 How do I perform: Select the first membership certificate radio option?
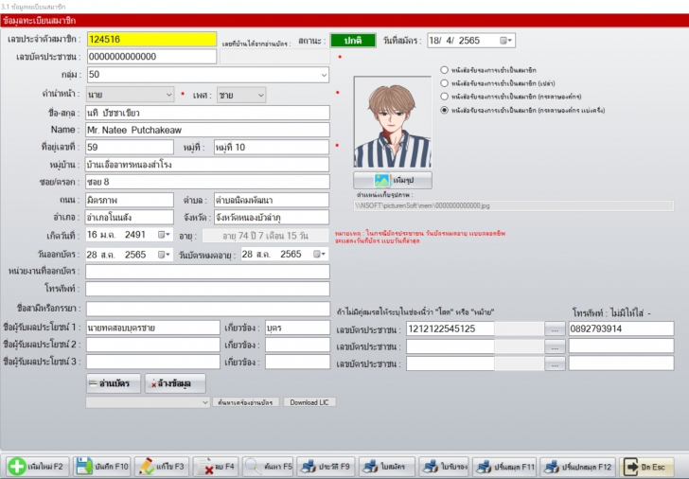click(444, 70)
